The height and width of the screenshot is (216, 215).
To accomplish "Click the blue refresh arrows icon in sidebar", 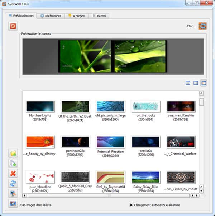I will [13, 183].
